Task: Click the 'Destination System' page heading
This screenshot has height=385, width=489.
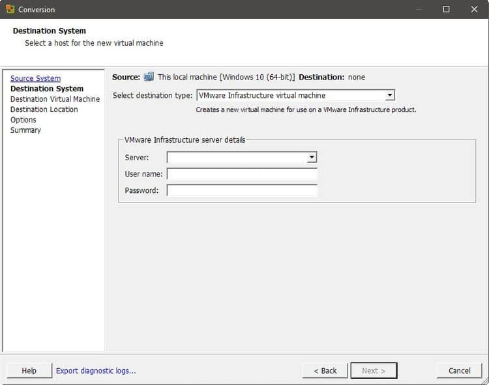Action: coord(50,31)
